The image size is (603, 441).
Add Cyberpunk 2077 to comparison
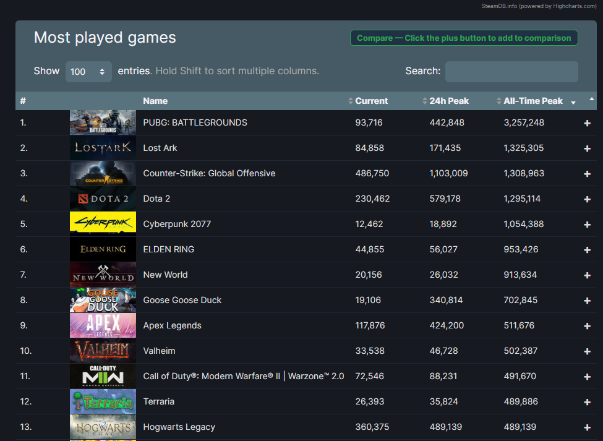pyautogui.click(x=586, y=224)
